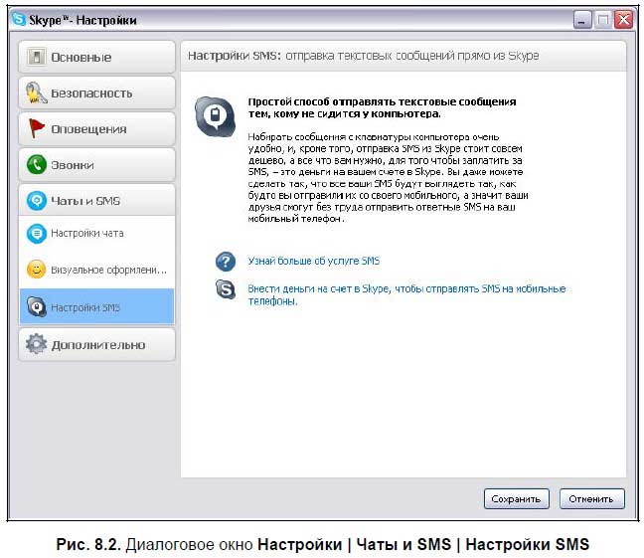Click the gear icon for Дополнительно
The width and height of the screenshot is (644, 558).
(x=37, y=345)
